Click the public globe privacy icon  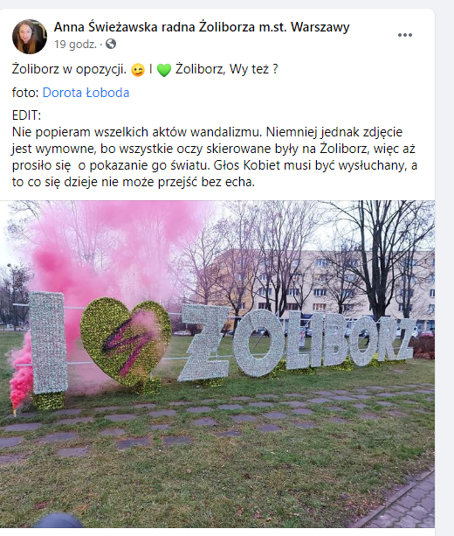[x=111, y=44]
